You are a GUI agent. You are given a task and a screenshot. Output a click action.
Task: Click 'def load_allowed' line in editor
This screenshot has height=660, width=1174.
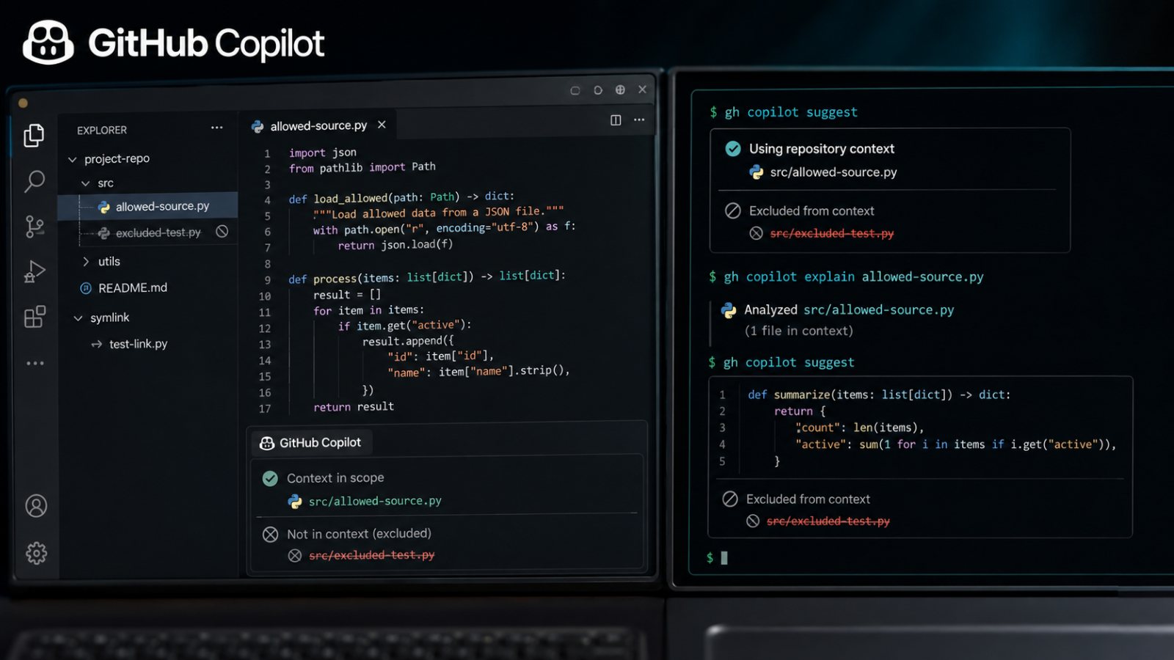coord(401,197)
